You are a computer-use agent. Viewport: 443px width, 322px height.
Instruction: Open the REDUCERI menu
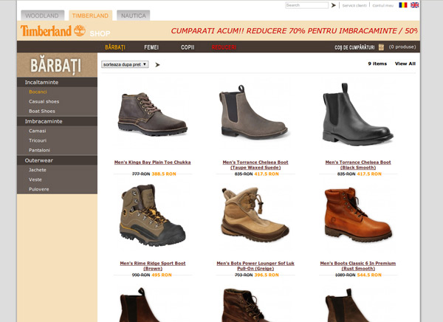click(224, 47)
